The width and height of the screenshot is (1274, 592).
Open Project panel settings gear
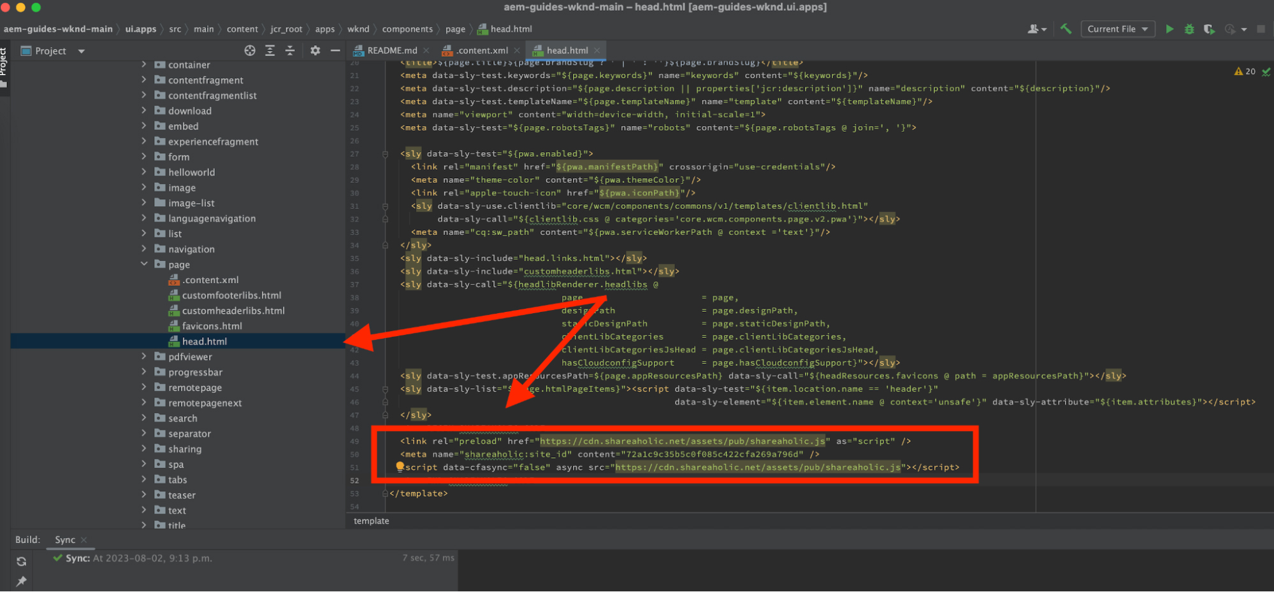pyautogui.click(x=315, y=50)
